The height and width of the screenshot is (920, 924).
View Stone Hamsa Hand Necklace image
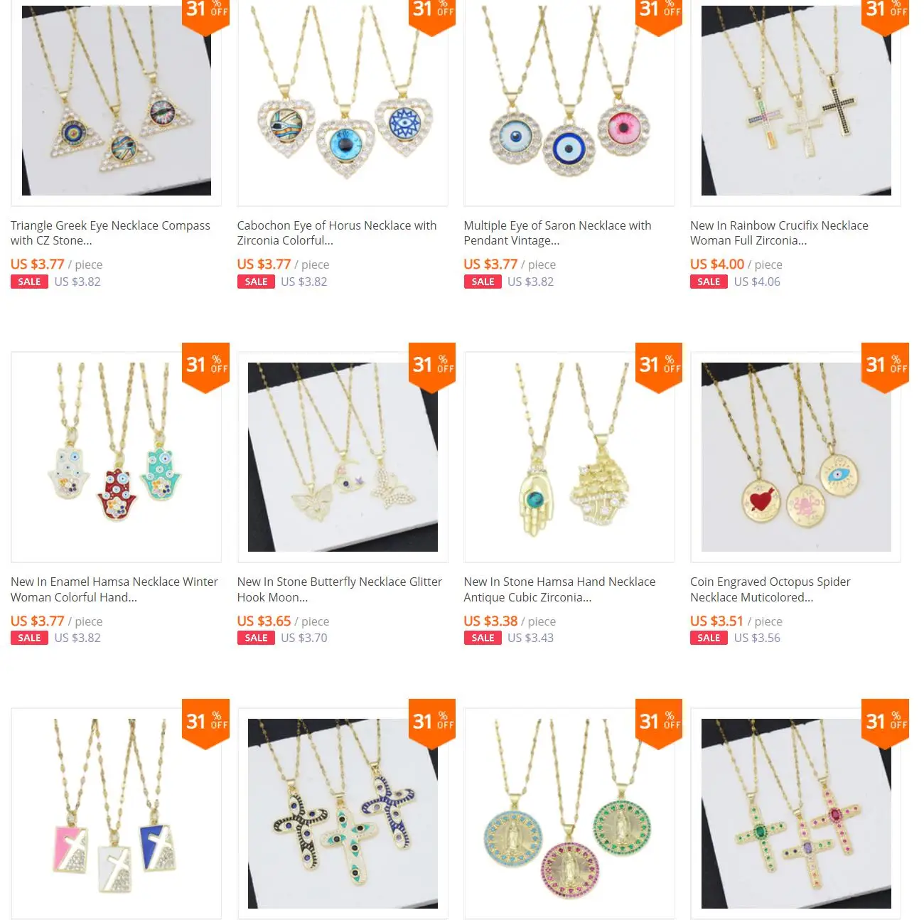point(569,456)
